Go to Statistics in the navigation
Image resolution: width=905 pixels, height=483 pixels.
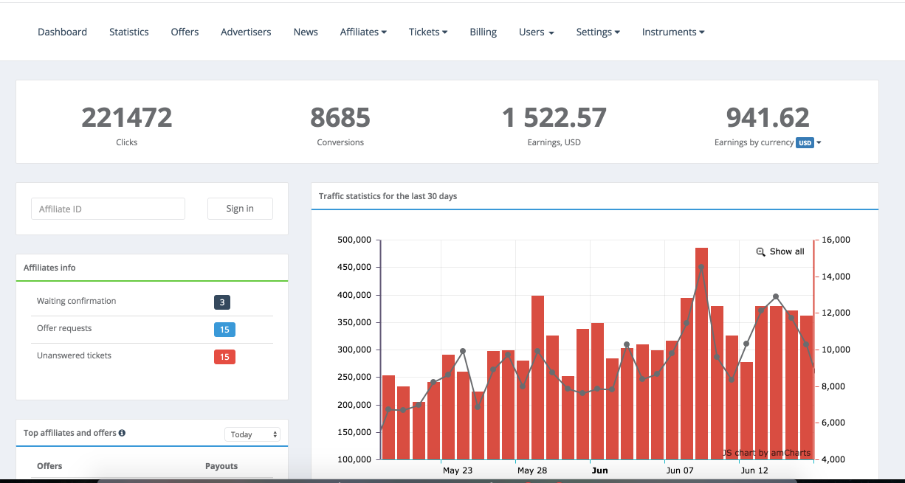(x=129, y=32)
